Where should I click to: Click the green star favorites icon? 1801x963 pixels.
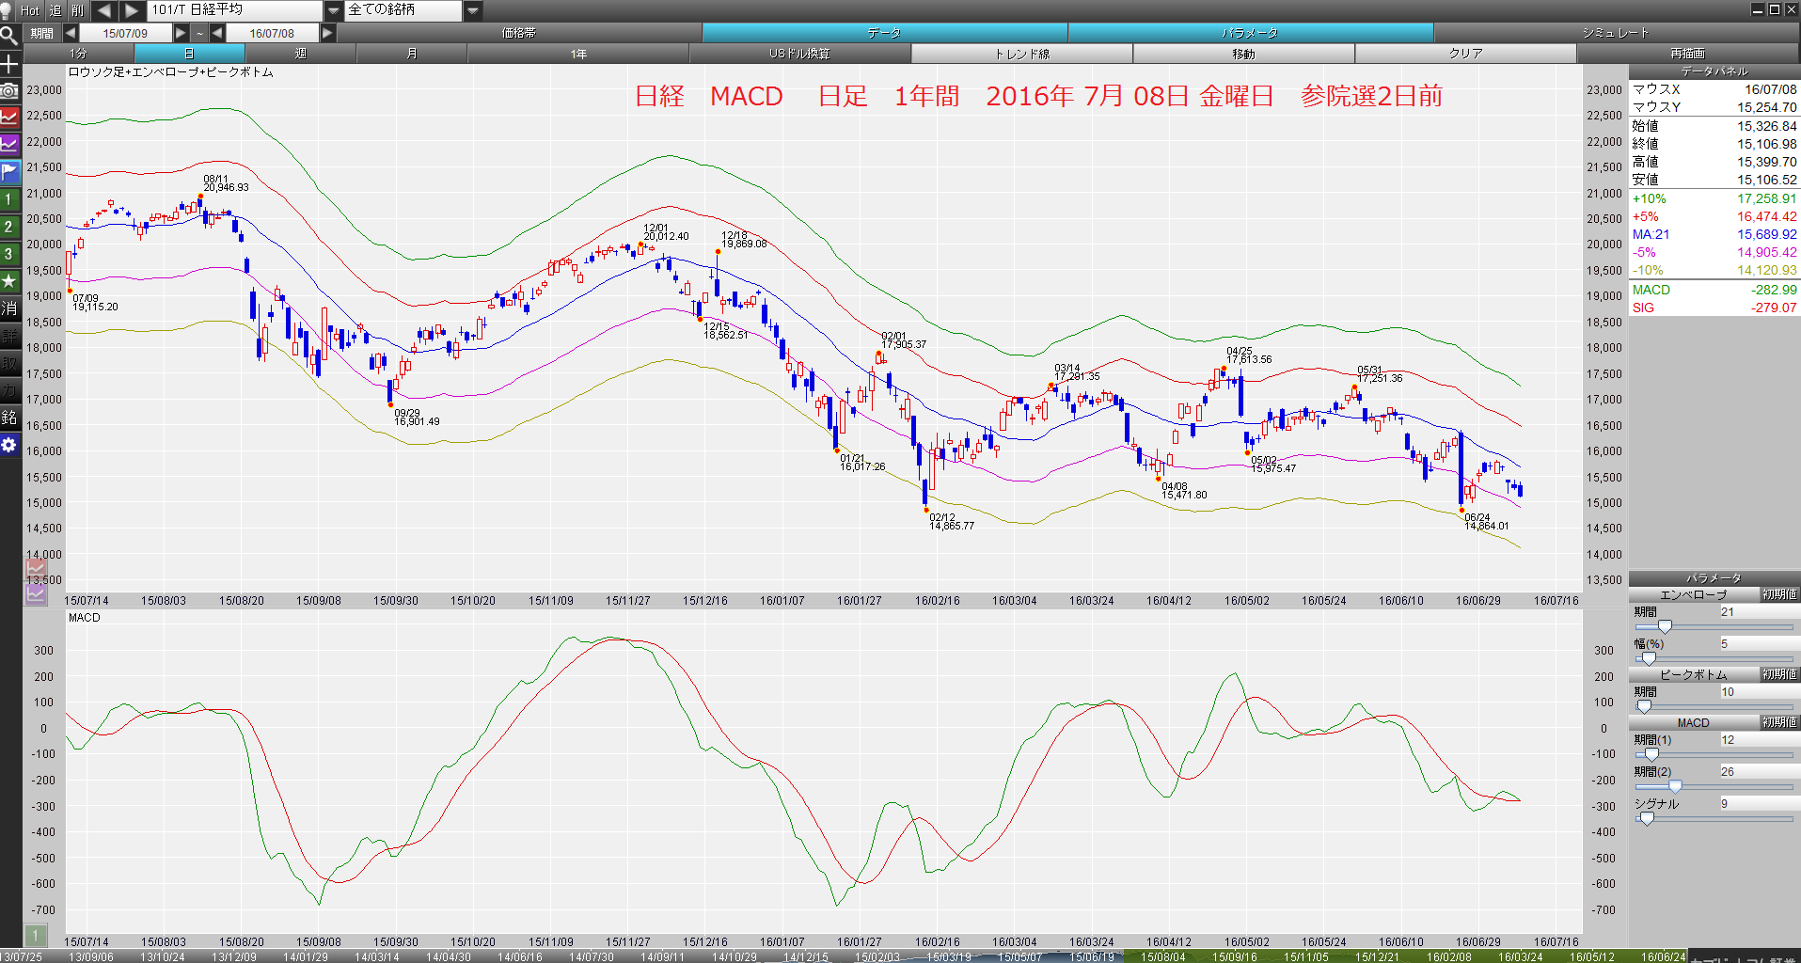(x=9, y=281)
